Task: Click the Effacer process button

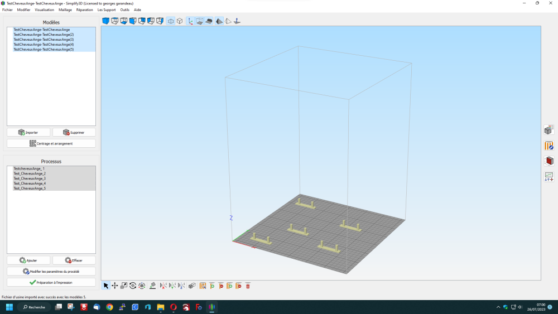Action: click(74, 260)
